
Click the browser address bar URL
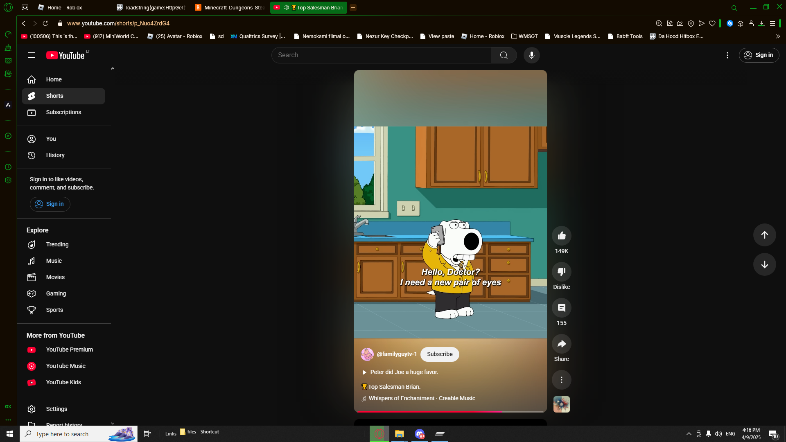pos(118,23)
